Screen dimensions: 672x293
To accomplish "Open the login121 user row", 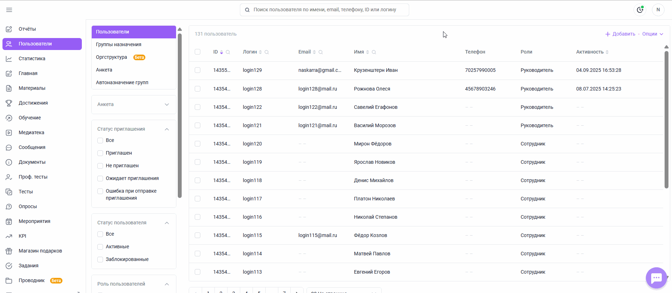I will [x=426, y=125].
